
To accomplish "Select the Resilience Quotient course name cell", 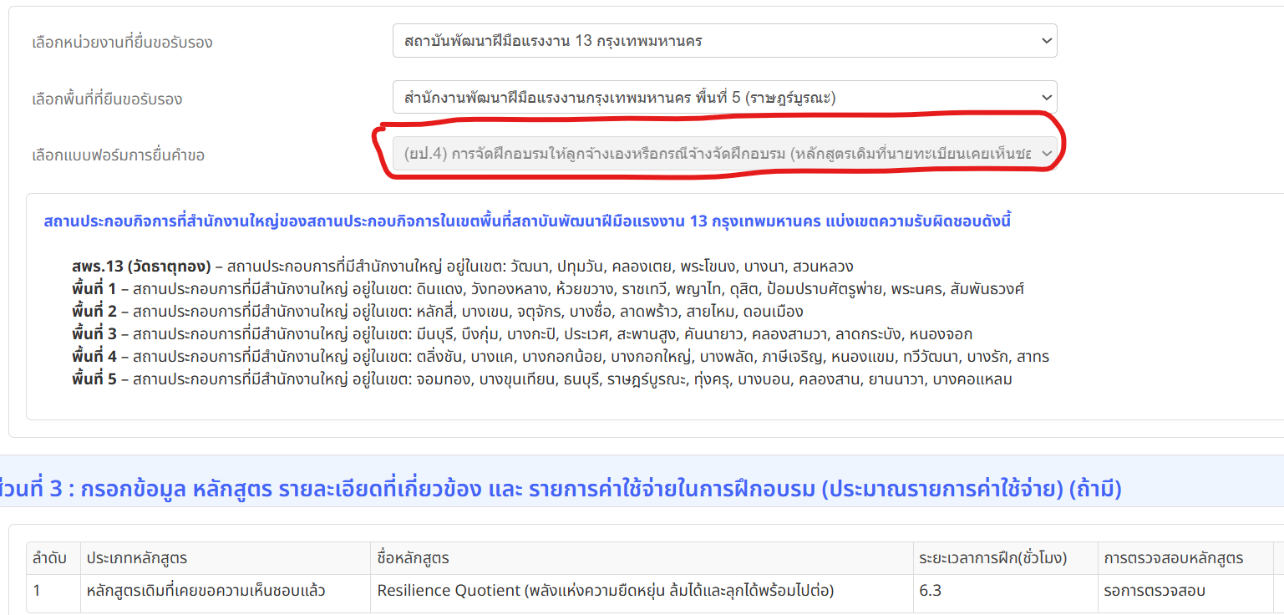I will (641, 591).
